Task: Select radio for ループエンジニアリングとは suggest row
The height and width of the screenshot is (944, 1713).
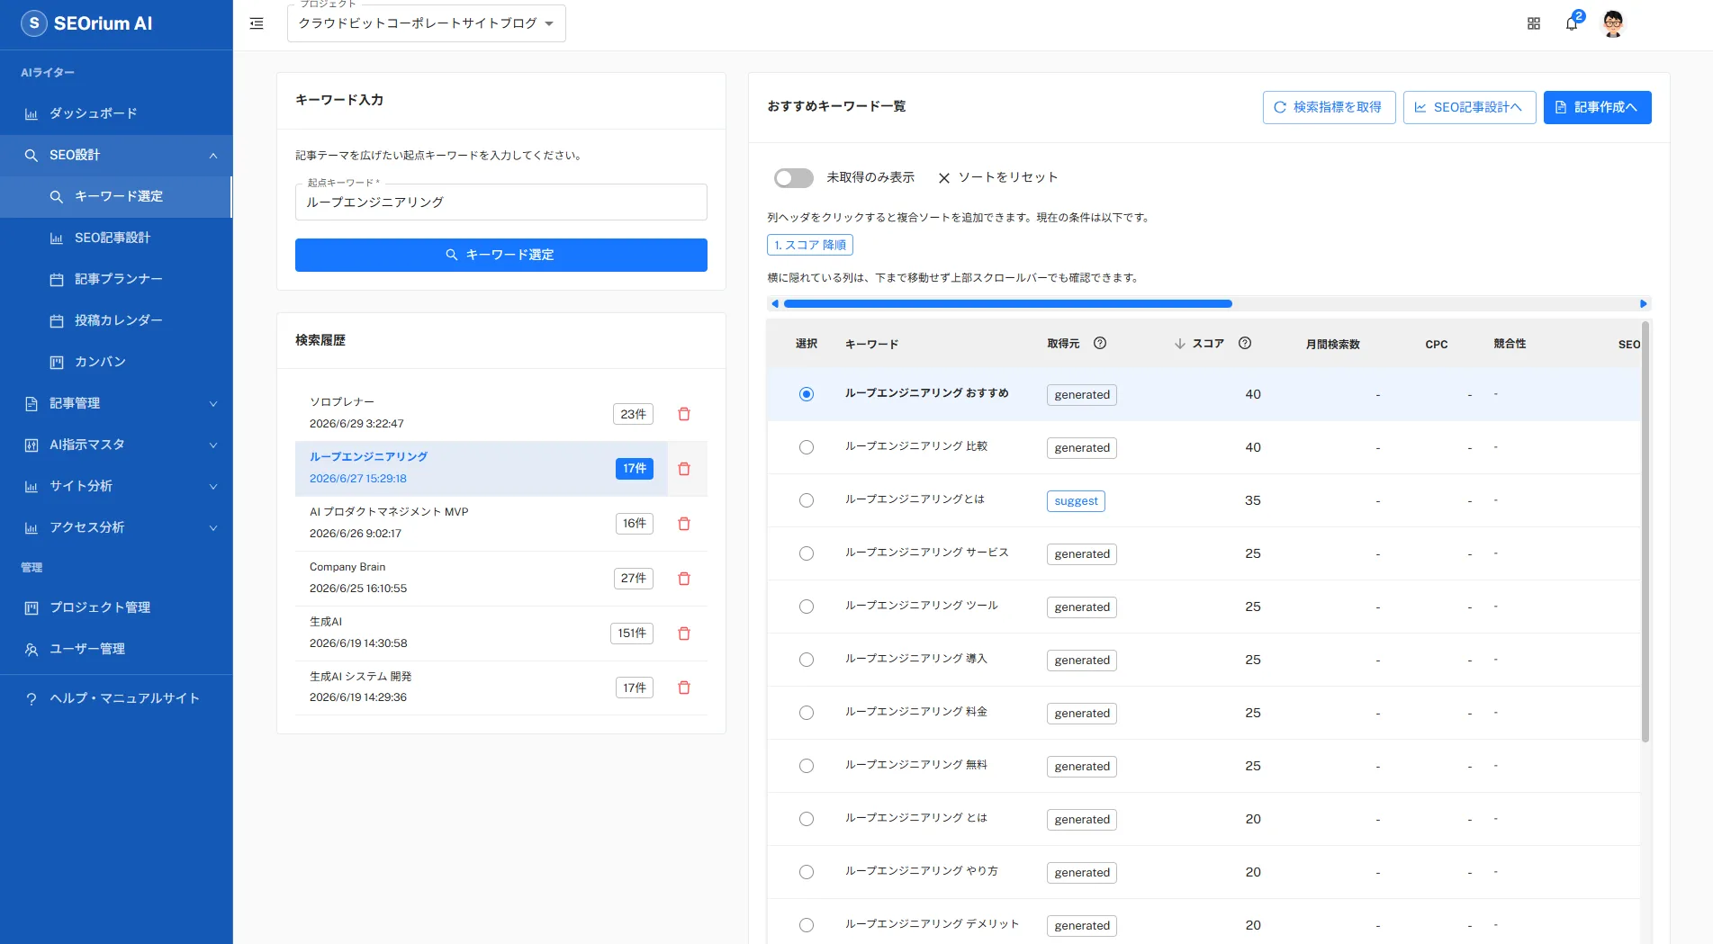Action: pyautogui.click(x=807, y=500)
